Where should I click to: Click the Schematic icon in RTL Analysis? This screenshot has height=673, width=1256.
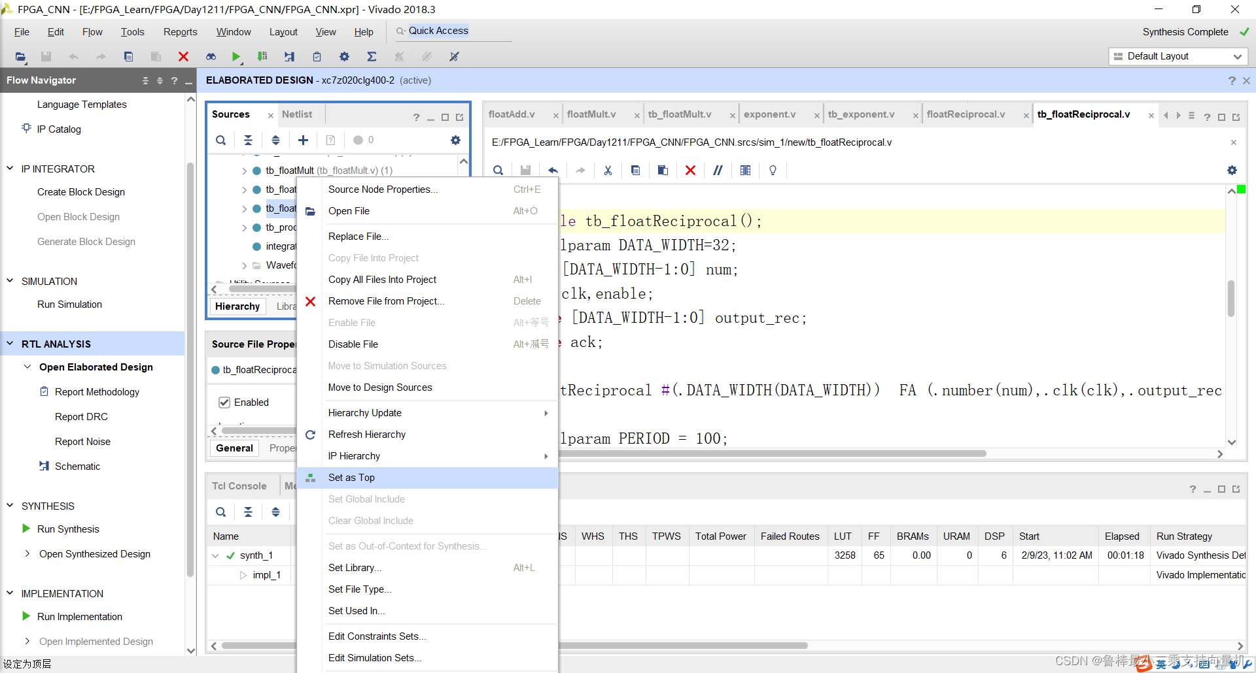(44, 466)
